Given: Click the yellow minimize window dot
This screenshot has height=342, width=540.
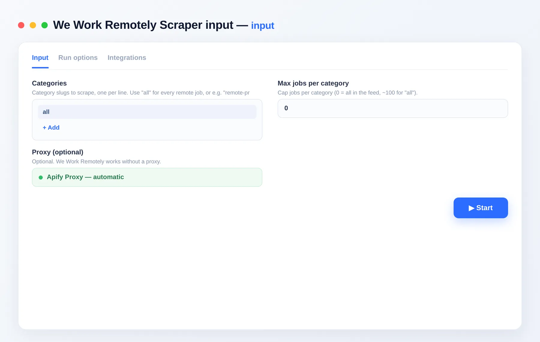Looking at the screenshot, I should pos(33,25).
